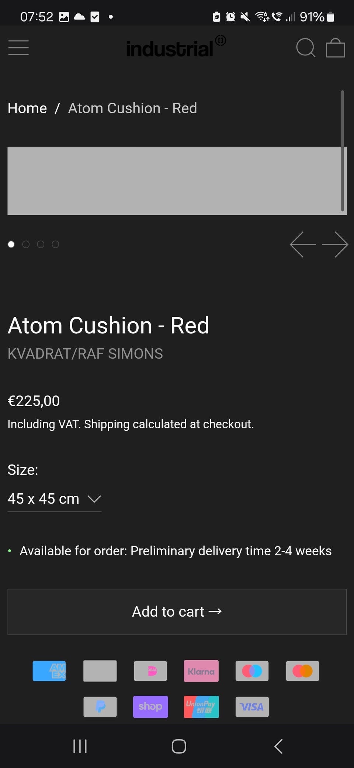Click the Home breadcrumb link
This screenshot has height=768, width=354.
[27, 108]
